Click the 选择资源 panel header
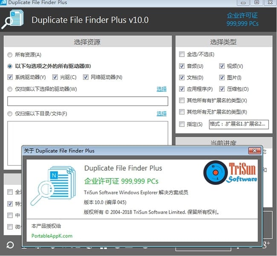This screenshot has height=256, width=277. click(x=88, y=42)
